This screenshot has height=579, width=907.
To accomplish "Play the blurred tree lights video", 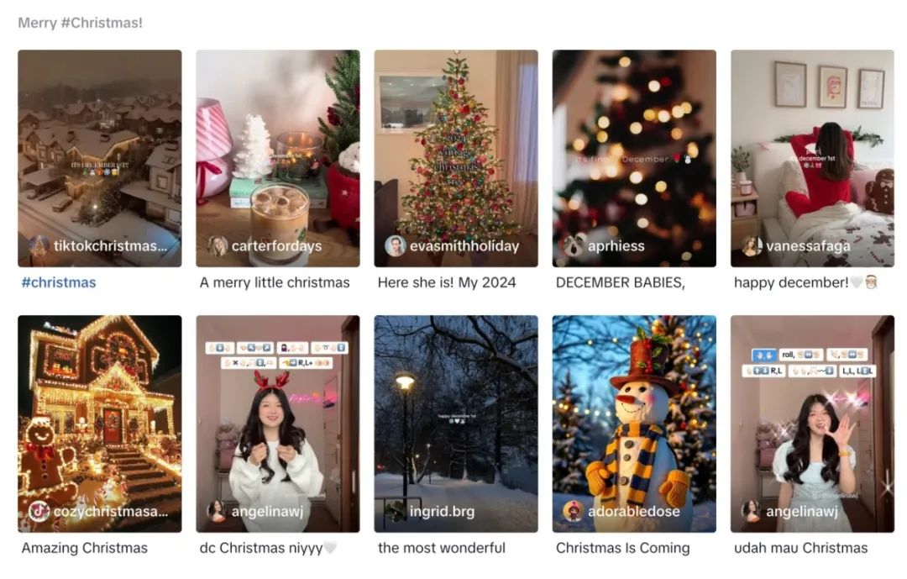I will (634, 158).
